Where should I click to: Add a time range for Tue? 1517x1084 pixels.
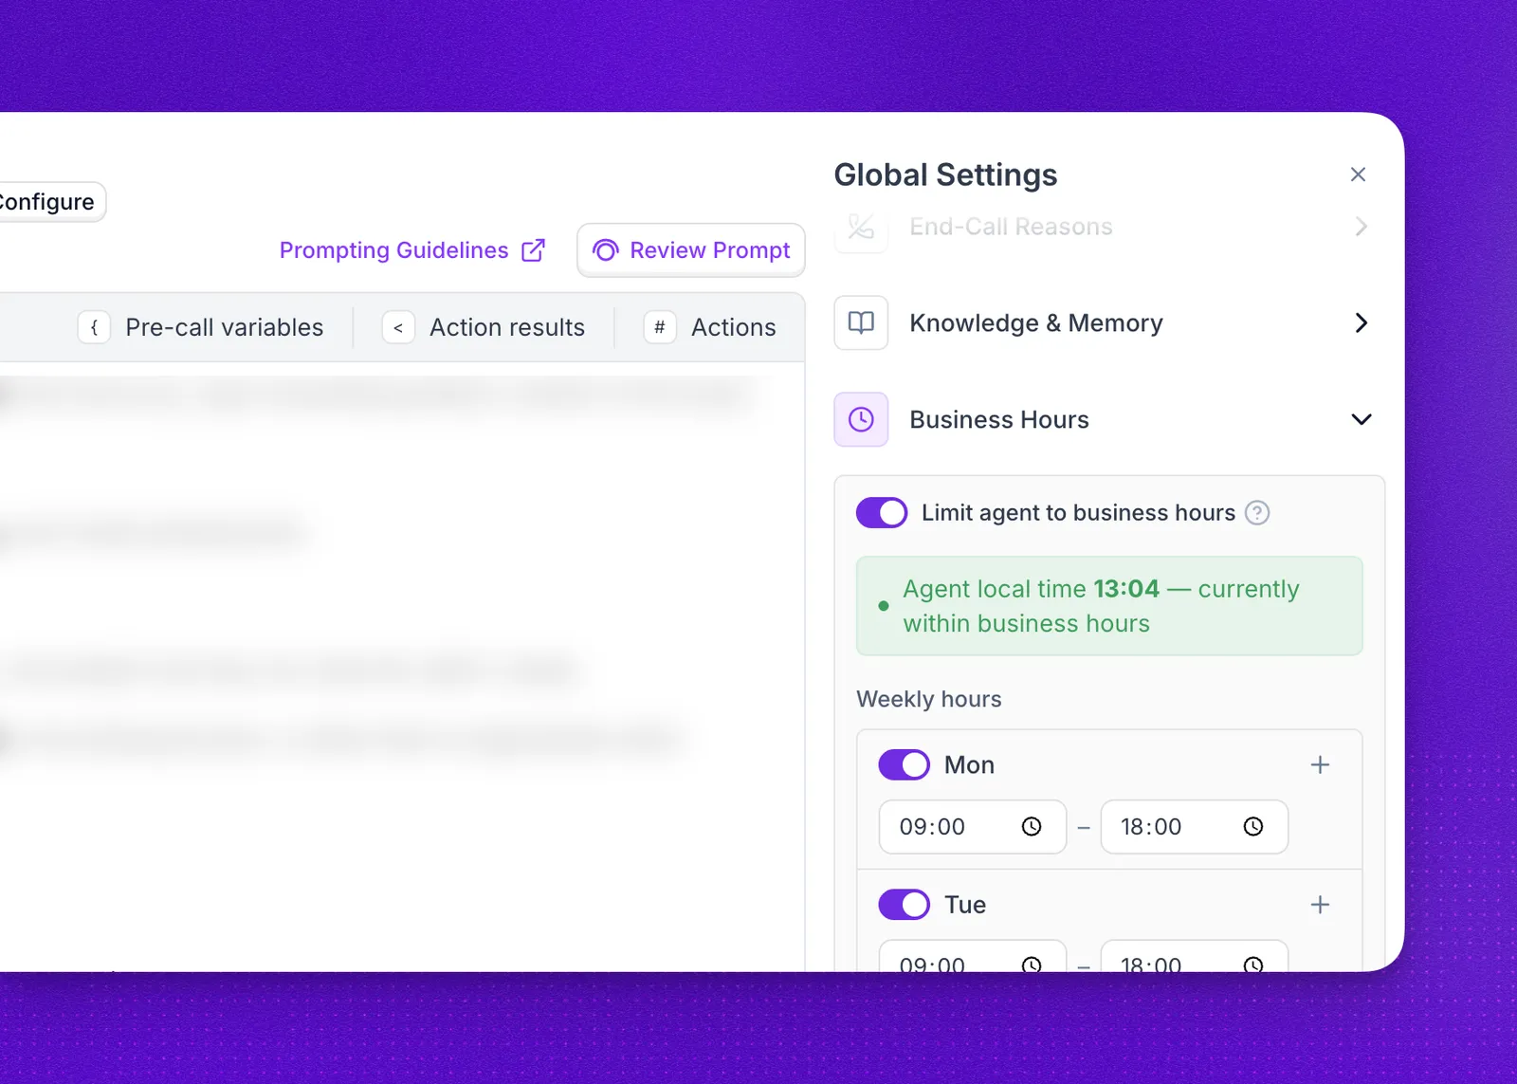(1320, 905)
